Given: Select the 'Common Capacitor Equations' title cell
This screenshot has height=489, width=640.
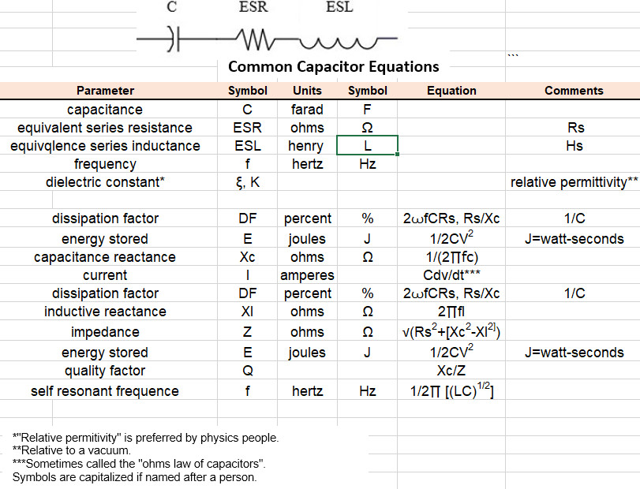Looking at the screenshot, I should (334, 66).
